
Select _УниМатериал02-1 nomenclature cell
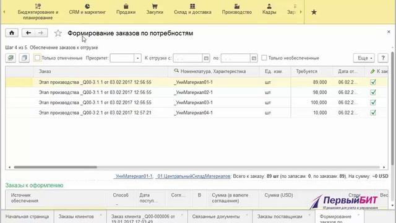(x=213, y=92)
